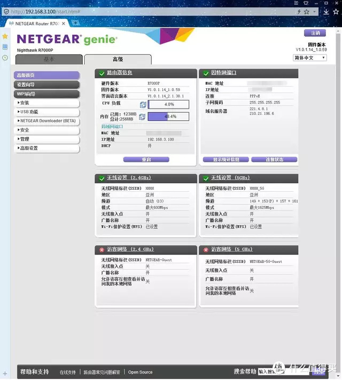Switch to the 高级 tab
Image resolution: width=342 pixels, height=380 pixels.
[x=118, y=59]
